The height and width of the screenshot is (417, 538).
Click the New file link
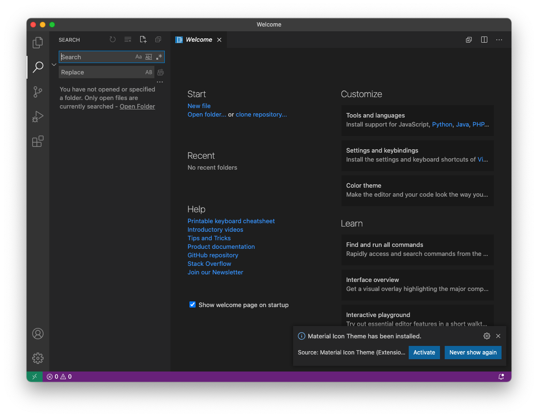[x=199, y=106]
